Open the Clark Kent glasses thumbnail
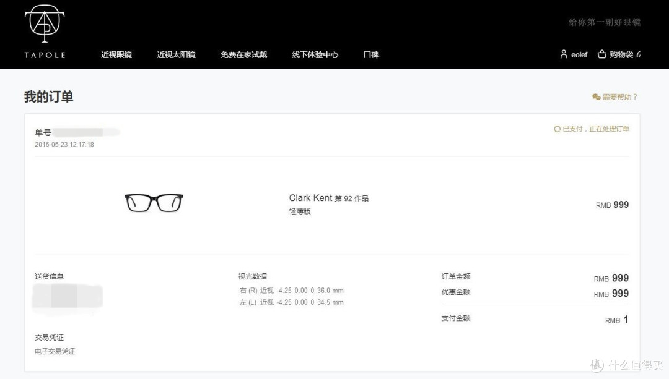This screenshot has height=379, width=669. tap(154, 203)
